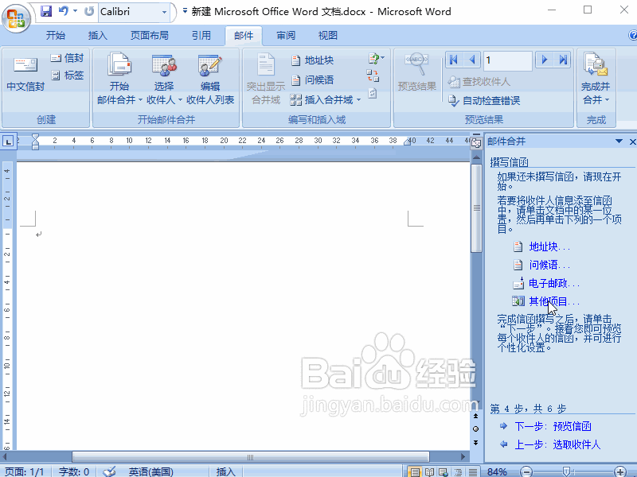This screenshot has height=477, width=637.
Task: Open the 引用 tab
Action: [x=201, y=36]
